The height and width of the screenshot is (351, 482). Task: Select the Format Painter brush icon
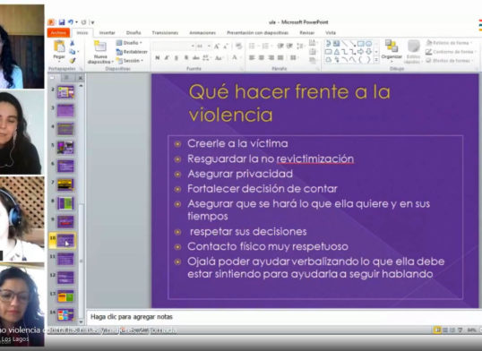tap(73, 61)
